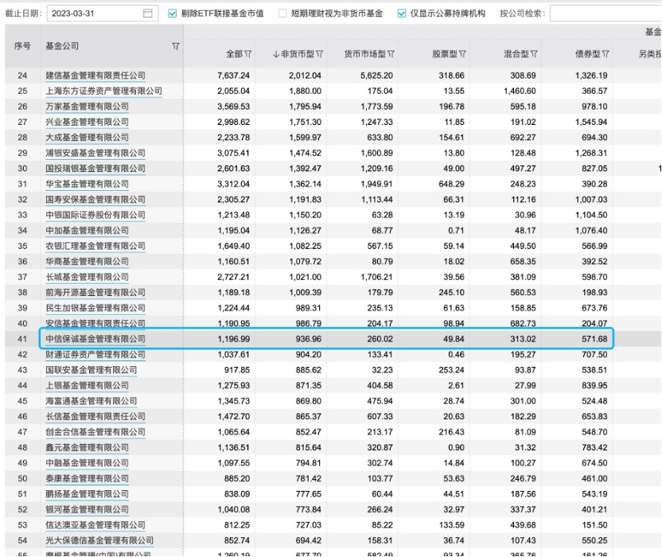Open 民生加银基金管理有限公司 link

click(95, 308)
